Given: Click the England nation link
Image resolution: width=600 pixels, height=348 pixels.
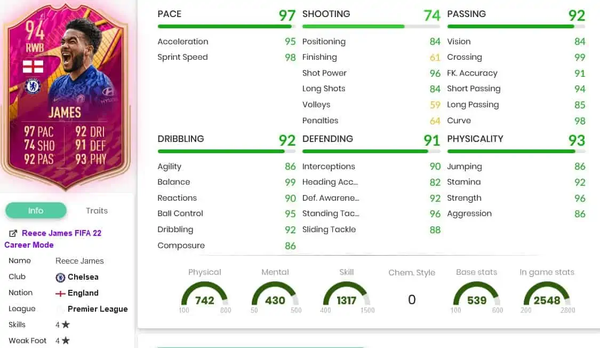Looking at the screenshot, I should point(83,293).
